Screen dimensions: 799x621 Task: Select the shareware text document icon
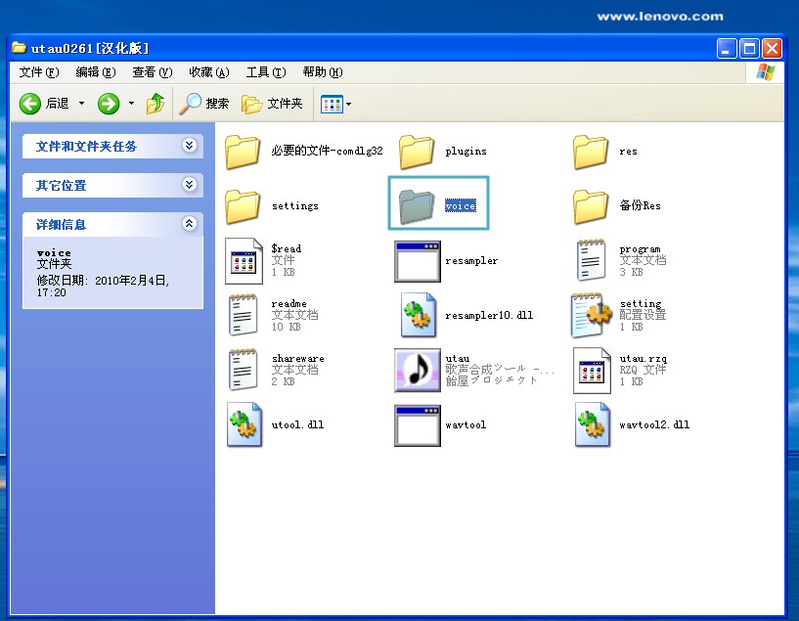point(243,370)
